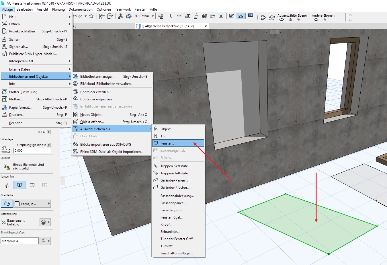Click the monitor display icon in toolbar

click(x=251, y=15)
